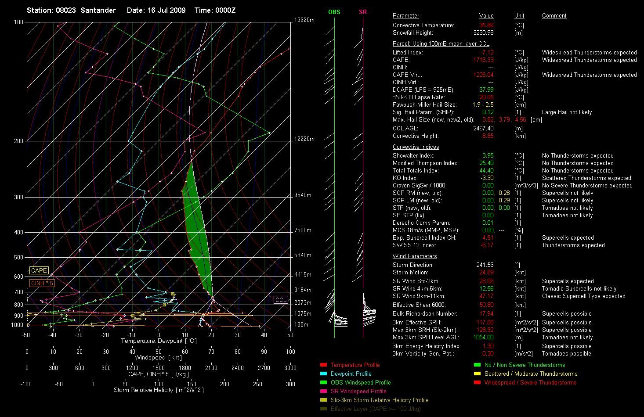Click the green OBS Windspeed Profile swatch
Screen dimensions: 644x417
(x=324, y=383)
